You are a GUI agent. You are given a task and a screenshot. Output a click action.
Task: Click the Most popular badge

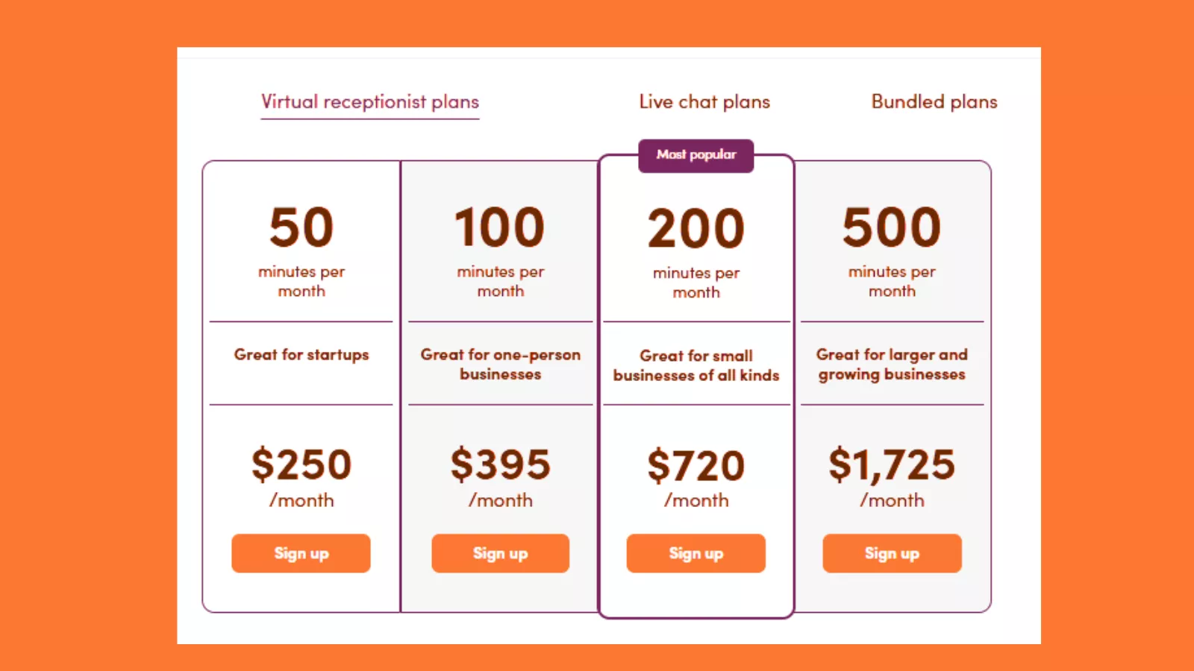(x=696, y=155)
